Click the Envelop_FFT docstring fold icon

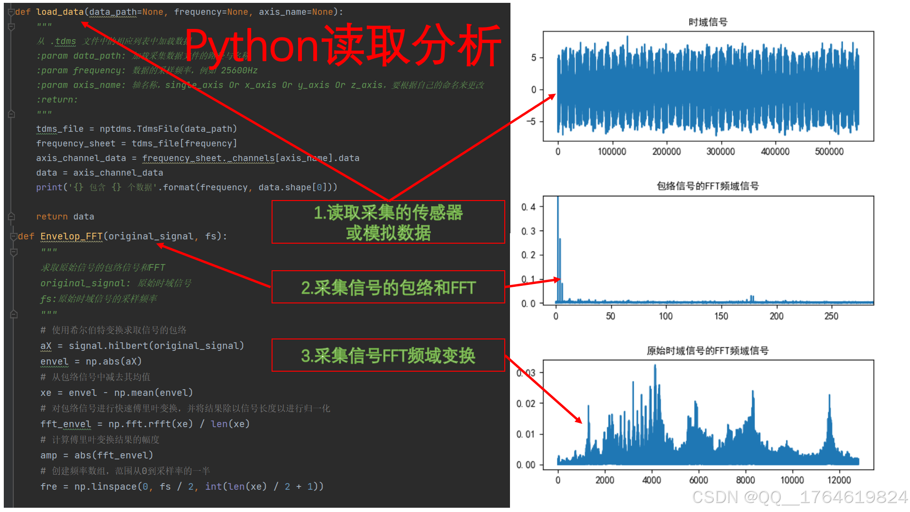14,252
